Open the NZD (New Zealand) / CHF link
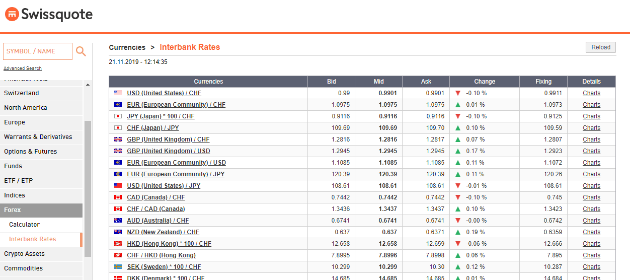Viewport: 630px width, 280px height. point(163,232)
